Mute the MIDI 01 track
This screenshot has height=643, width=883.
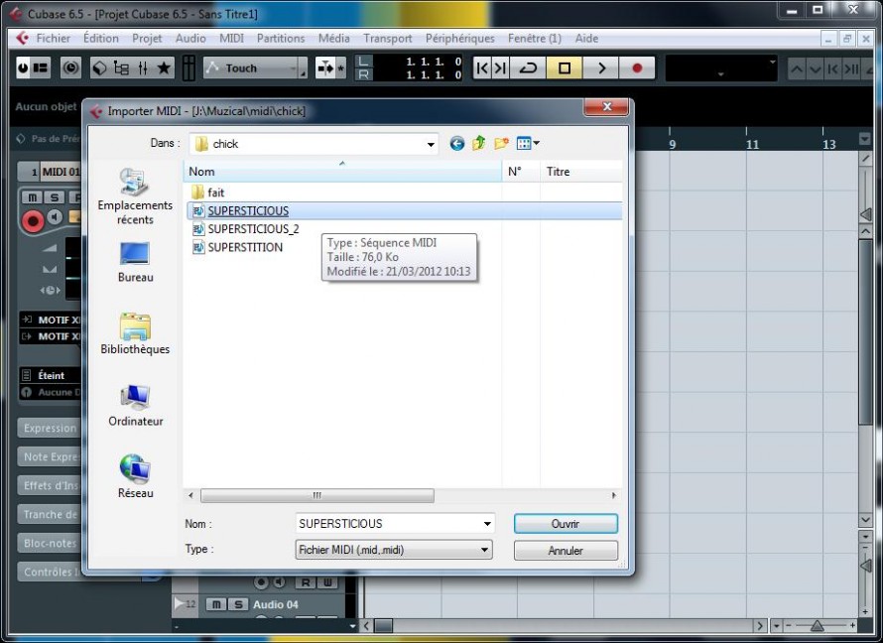32,197
